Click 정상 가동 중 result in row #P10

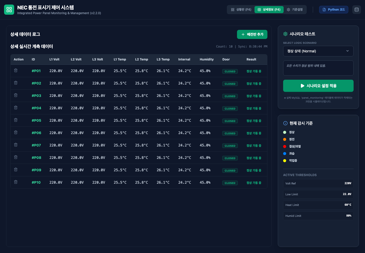pyautogui.click(x=254, y=183)
